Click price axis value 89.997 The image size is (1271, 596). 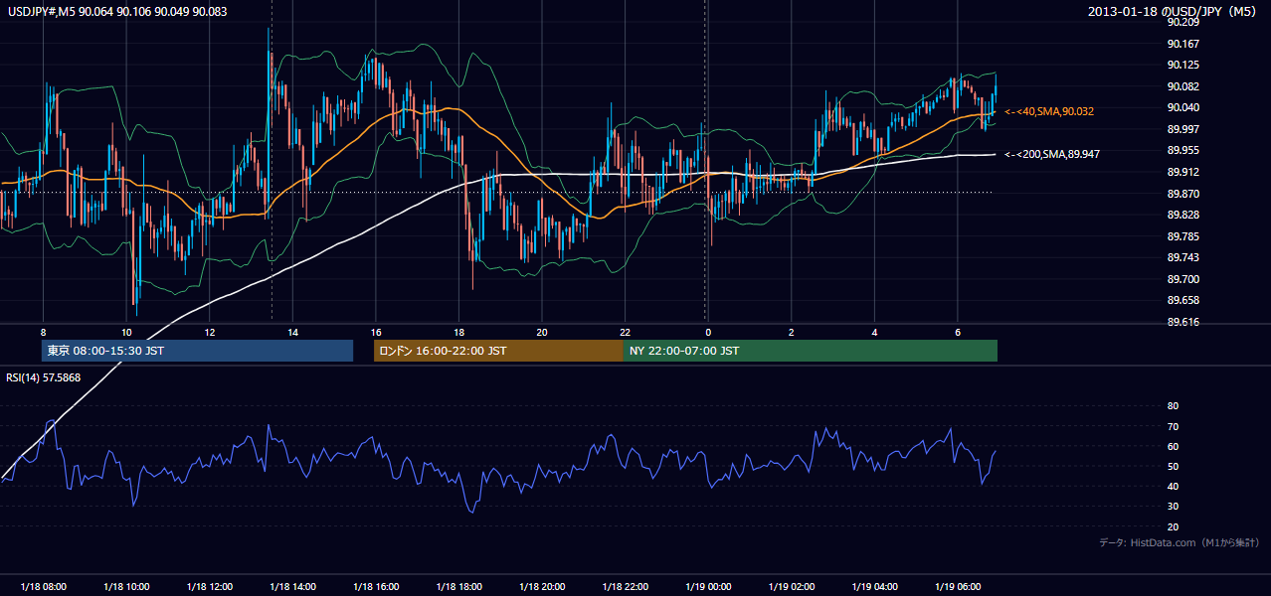[x=1183, y=130]
